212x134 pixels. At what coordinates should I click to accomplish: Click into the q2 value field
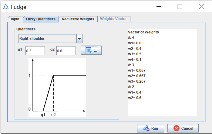66,51
